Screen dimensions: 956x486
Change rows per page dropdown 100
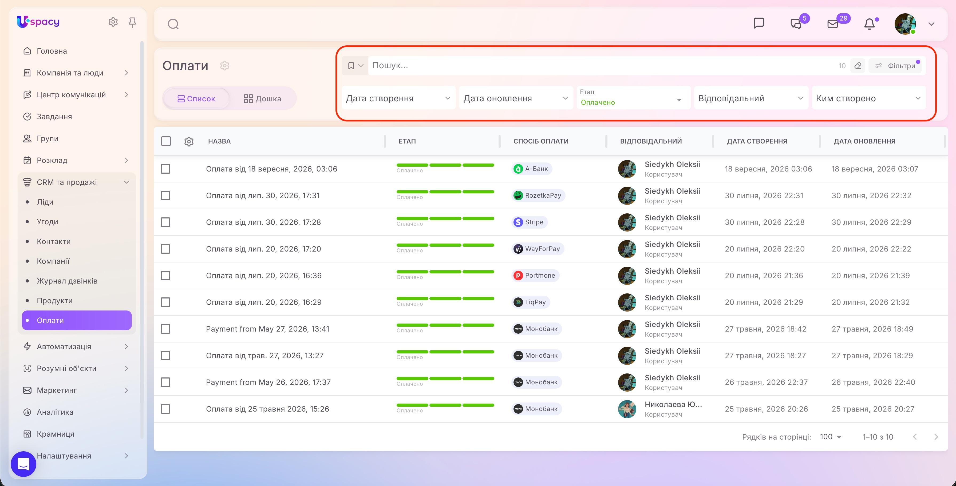tap(831, 437)
